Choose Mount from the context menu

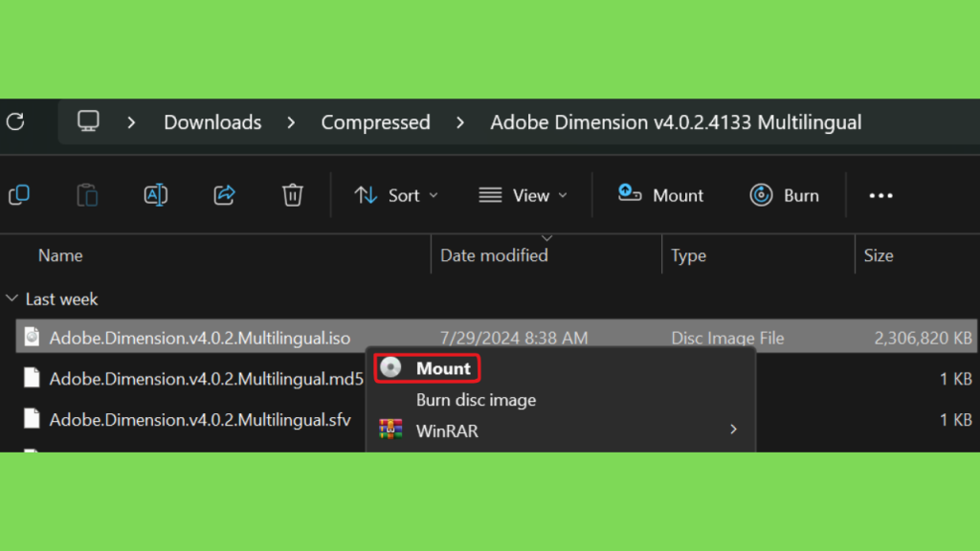428,368
